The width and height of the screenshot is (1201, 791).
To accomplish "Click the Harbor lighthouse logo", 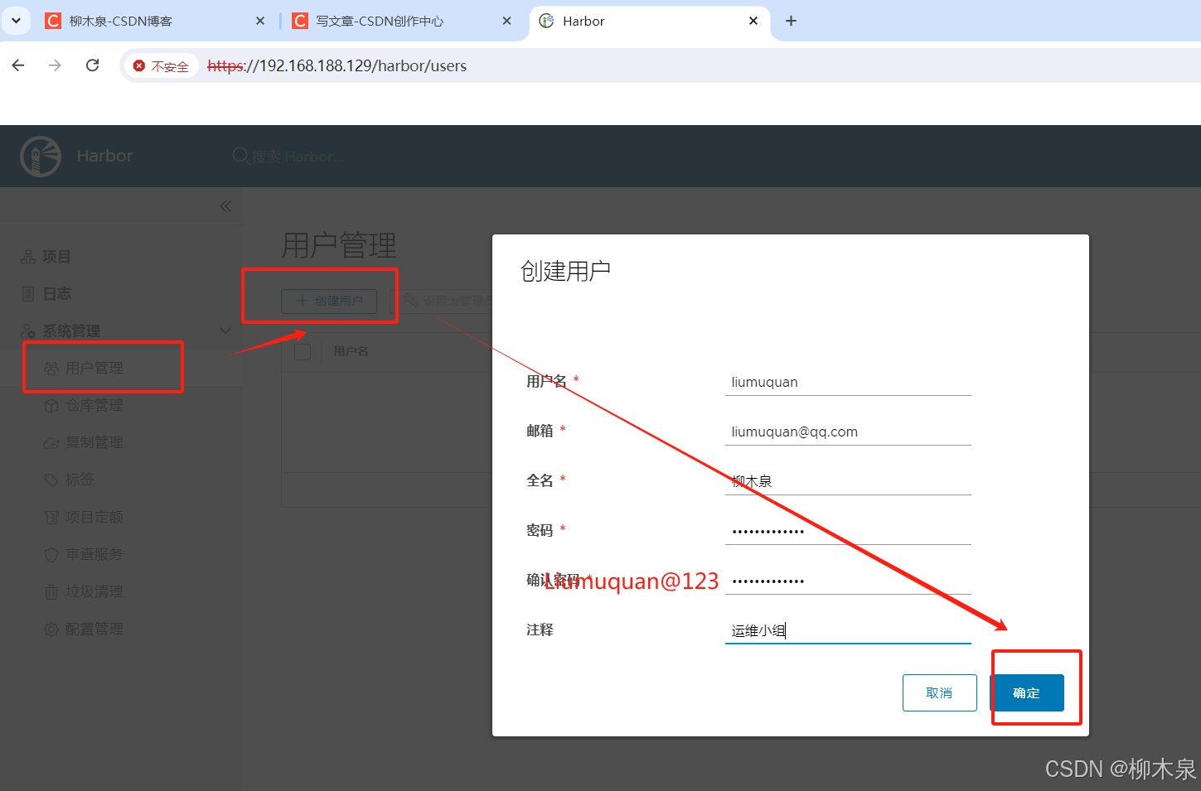I will coord(41,157).
